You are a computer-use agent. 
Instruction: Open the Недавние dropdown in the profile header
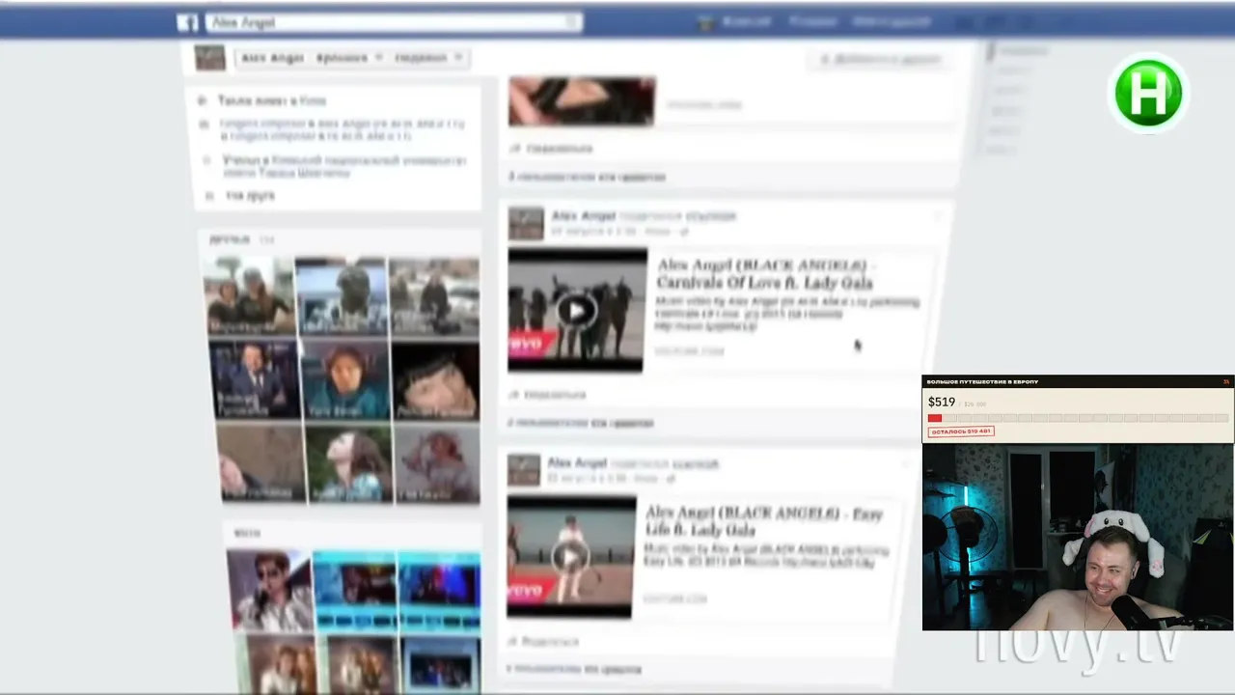click(x=428, y=58)
